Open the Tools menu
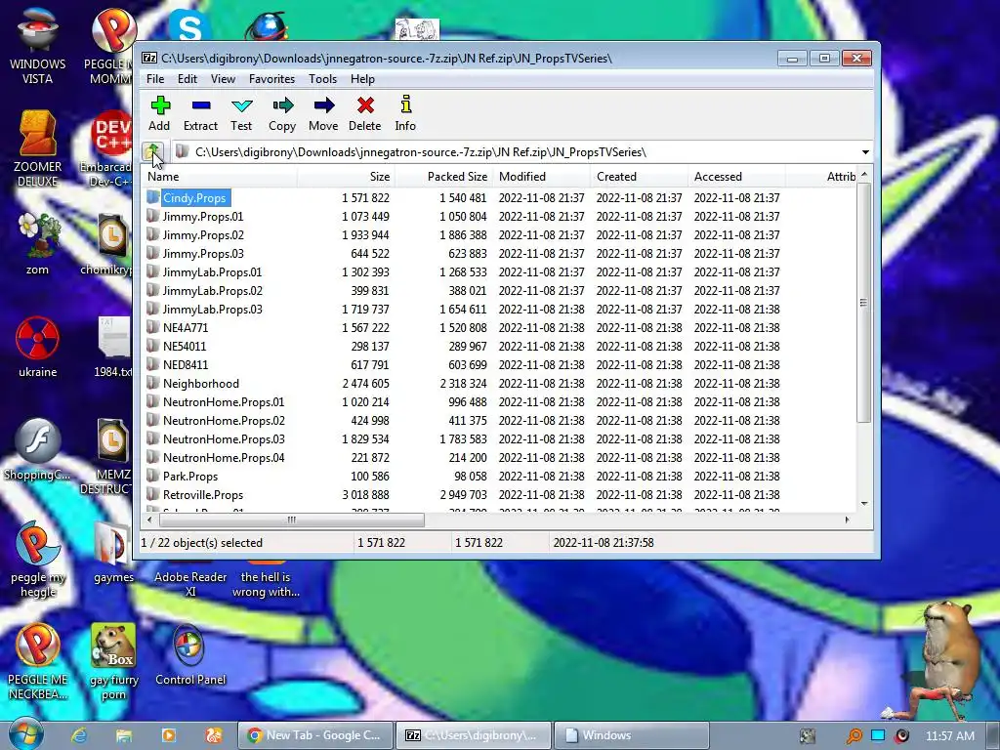1000x750 pixels. point(322,79)
